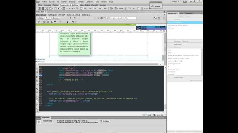Viewport: 238px width, 133px height.
Task: Select the index.html document tab
Action: [40, 12]
